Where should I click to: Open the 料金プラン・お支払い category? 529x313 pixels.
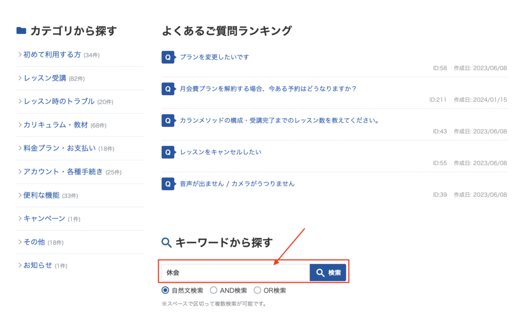click(x=59, y=149)
